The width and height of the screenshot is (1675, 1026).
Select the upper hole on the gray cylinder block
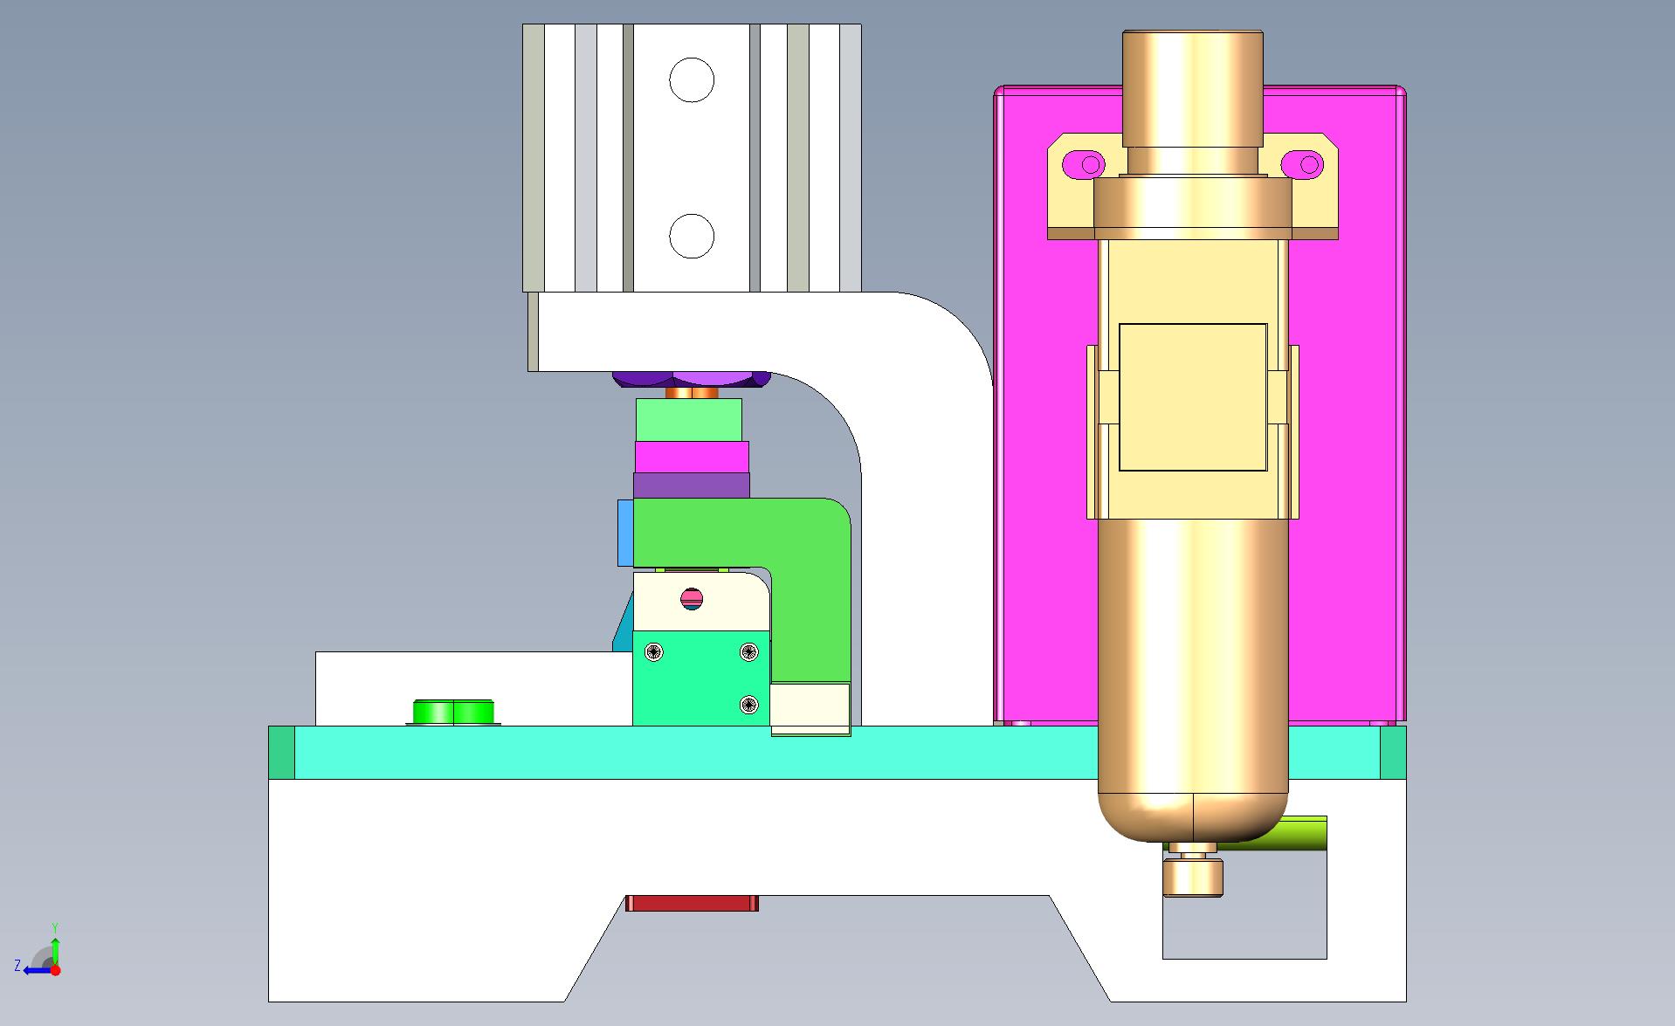(x=691, y=80)
